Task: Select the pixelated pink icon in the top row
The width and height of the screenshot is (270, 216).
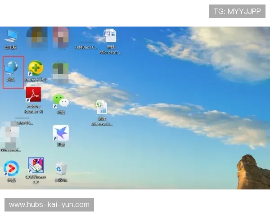Action: click(x=60, y=35)
